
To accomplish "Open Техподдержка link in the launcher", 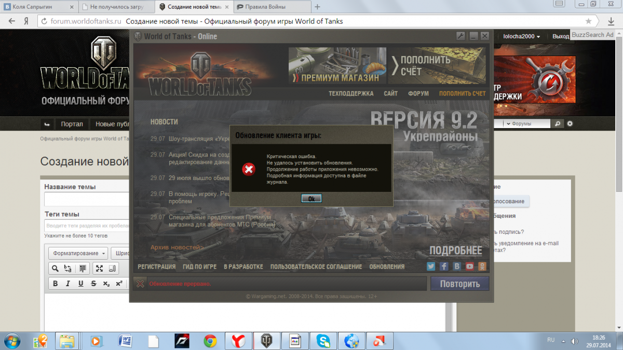I will (x=351, y=94).
